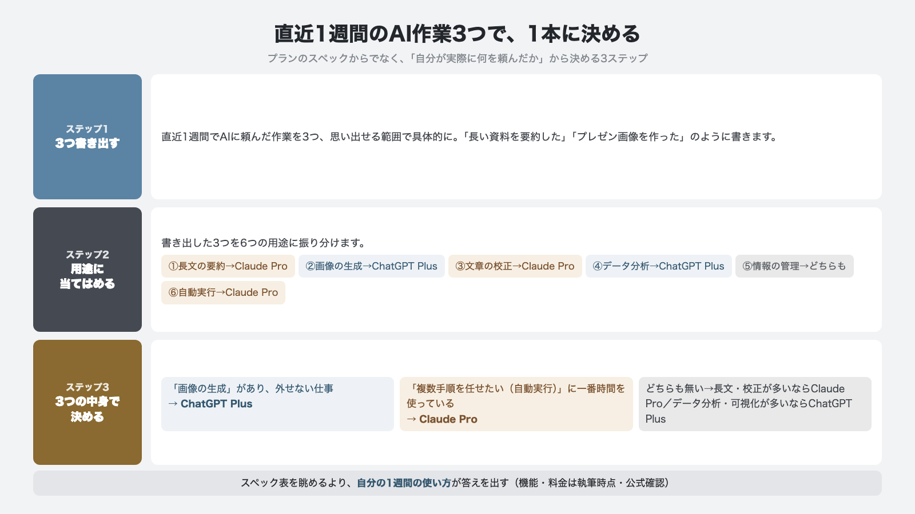Click chip ⑥自動実行→Claude Pro
Image resolution: width=915 pixels, height=514 pixels.
click(223, 292)
